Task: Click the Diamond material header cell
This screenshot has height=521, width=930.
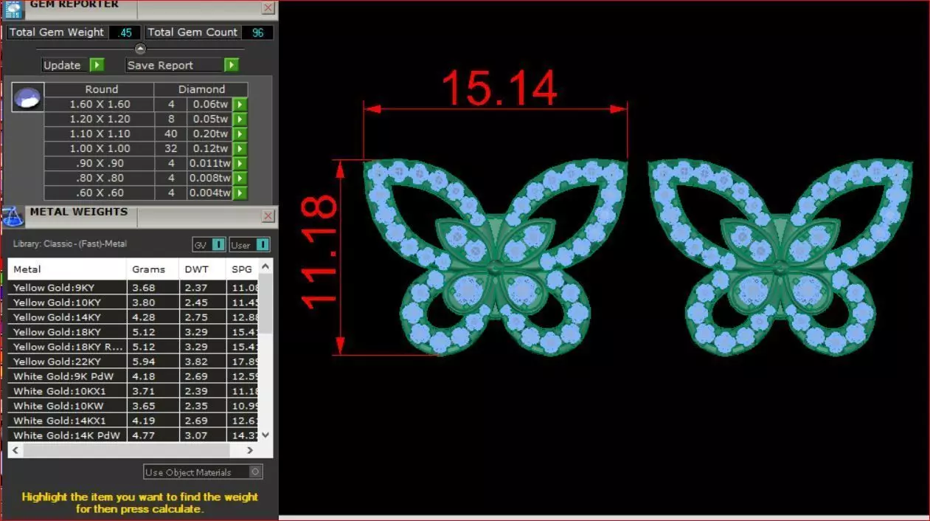Action: click(201, 89)
